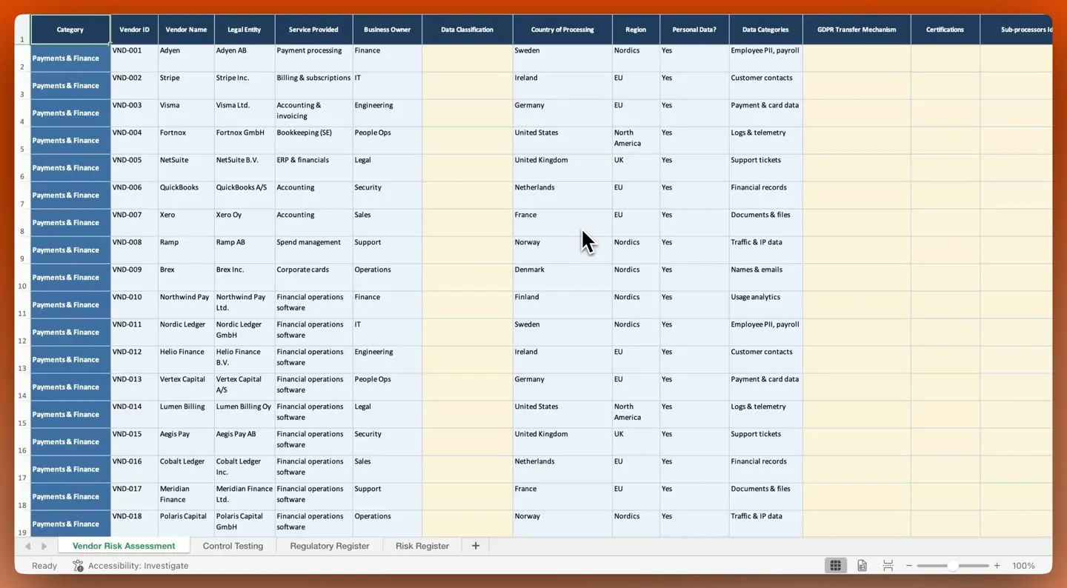Select the Vendor ID header cell

click(x=134, y=30)
